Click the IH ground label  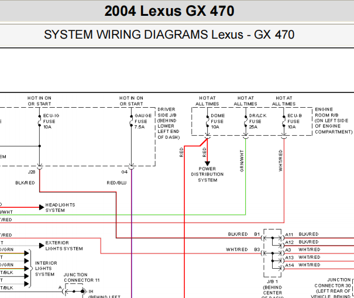point(91,292)
